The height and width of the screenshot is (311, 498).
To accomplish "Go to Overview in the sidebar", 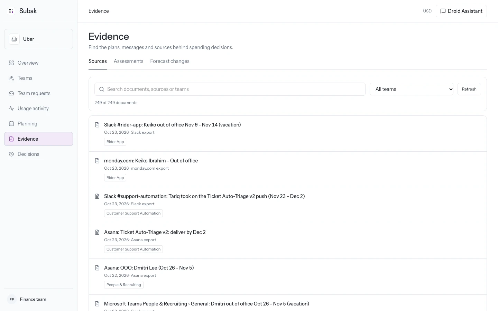I will point(38,63).
